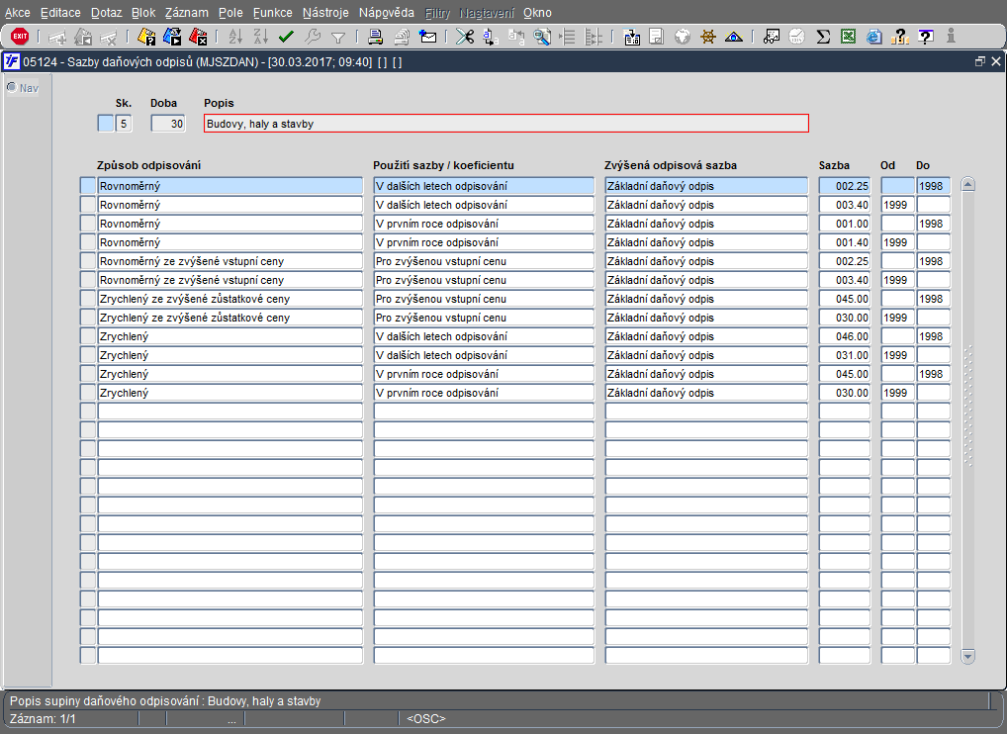Open the Nápověda menu
The width and height of the screenshot is (1007, 734).
(387, 13)
